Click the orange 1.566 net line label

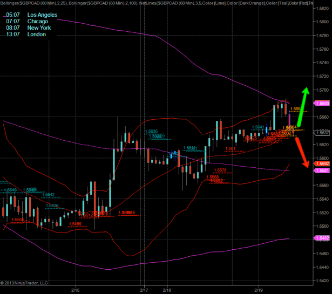[296, 108]
